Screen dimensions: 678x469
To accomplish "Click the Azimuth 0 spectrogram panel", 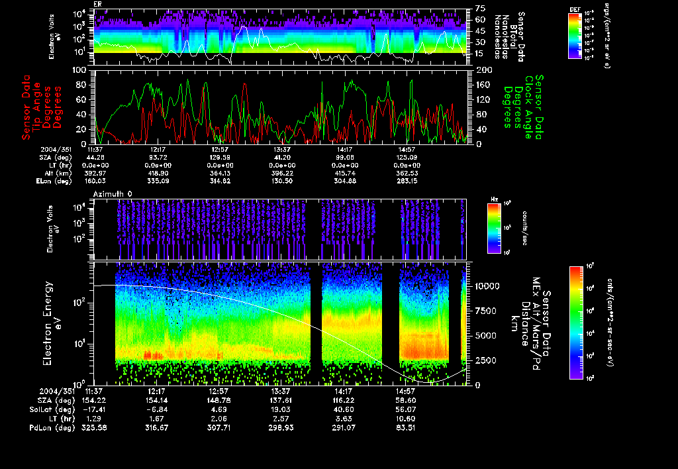I will [281, 229].
